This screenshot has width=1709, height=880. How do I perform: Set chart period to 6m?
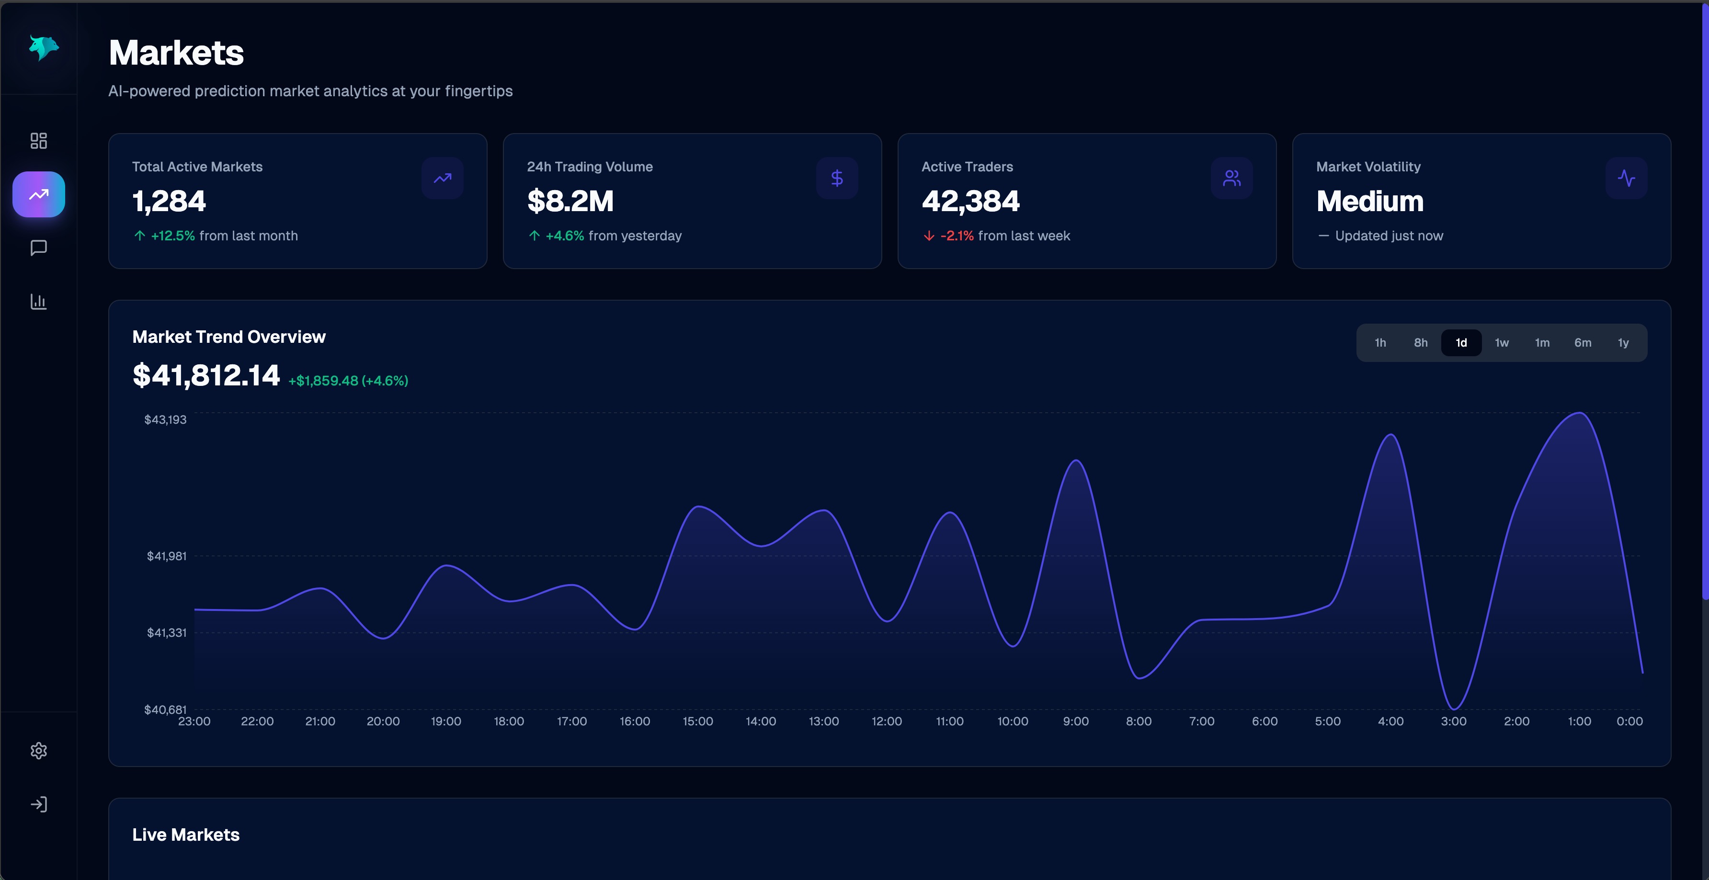1582,343
